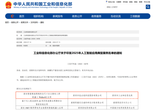Click the centered 工信厅科函 document number below headline
The height and width of the screenshot is (111, 155).
pyautogui.click(x=78, y=64)
